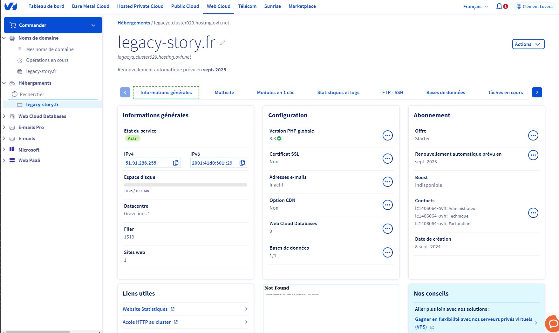Image resolution: width=559 pixels, height=333 pixels.
Task: Click the Rechercher search field
Action: coord(54,95)
